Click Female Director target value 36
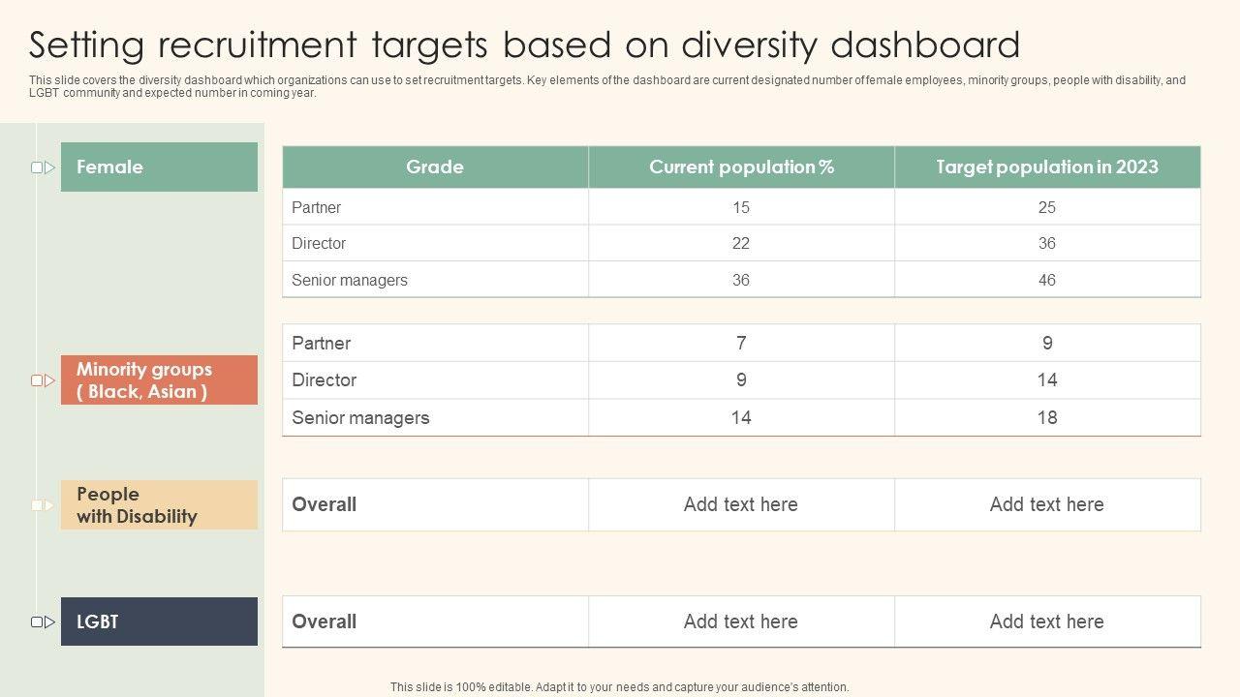The width and height of the screenshot is (1240, 697). [x=1047, y=243]
